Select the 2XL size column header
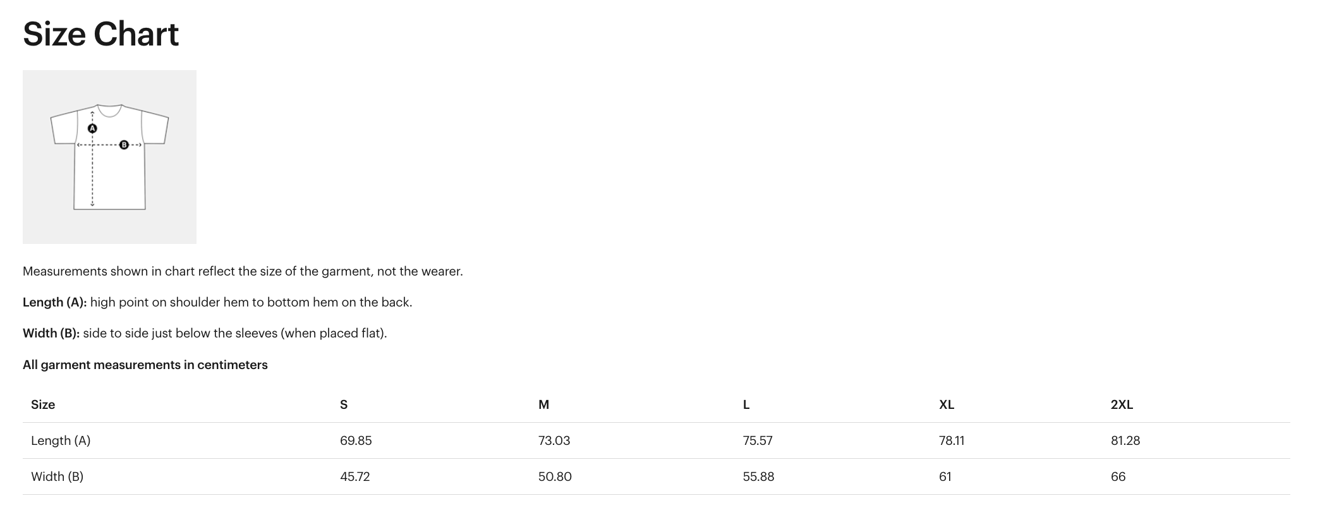The height and width of the screenshot is (522, 1332). [x=1122, y=404]
